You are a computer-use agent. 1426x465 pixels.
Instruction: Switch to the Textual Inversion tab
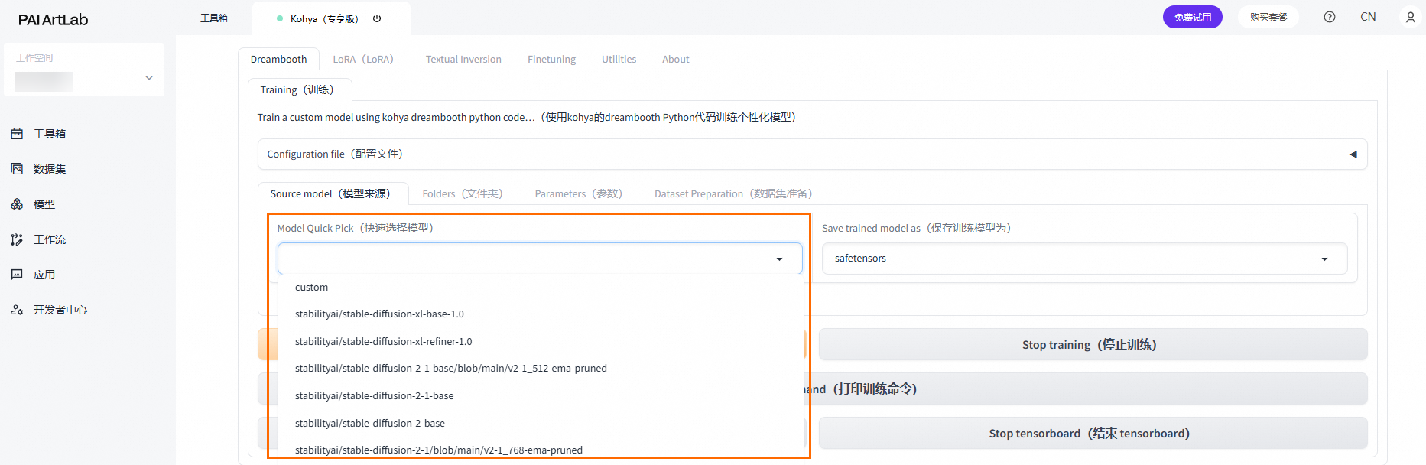[463, 59]
